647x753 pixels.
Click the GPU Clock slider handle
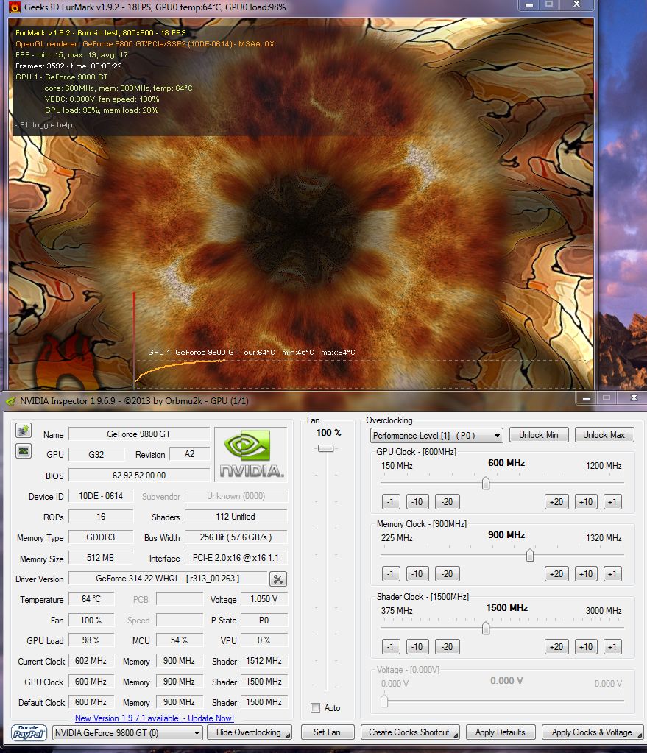point(486,483)
